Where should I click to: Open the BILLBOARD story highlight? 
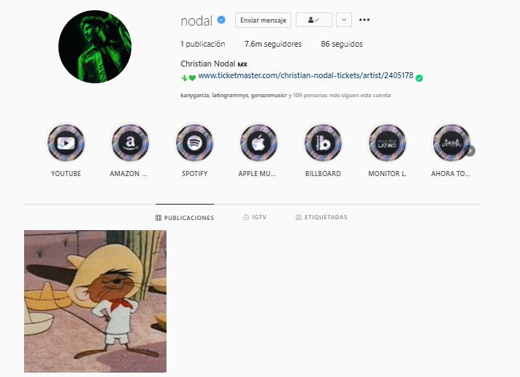pyautogui.click(x=323, y=143)
